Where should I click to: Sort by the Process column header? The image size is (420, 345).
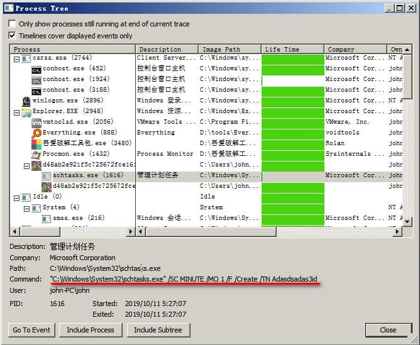[x=72, y=49]
